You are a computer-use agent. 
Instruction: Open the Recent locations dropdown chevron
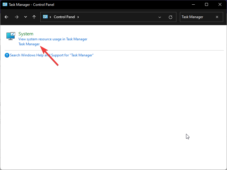point(25,17)
